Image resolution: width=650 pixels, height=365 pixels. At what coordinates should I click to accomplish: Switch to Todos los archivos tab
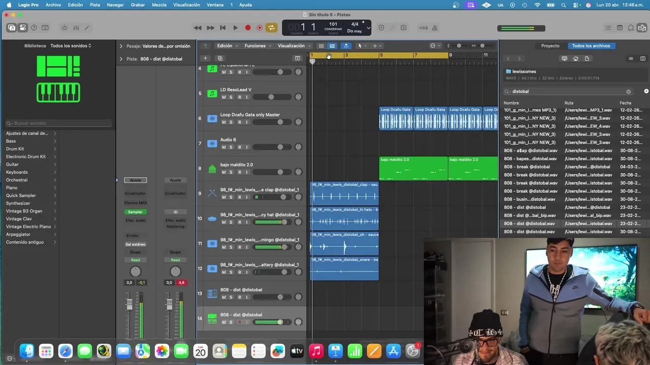[x=591, y=46]
